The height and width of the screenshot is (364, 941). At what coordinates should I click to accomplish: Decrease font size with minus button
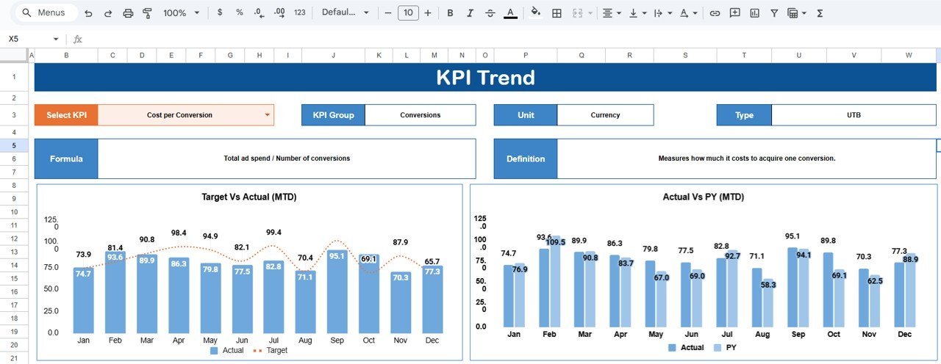[388, 13]
